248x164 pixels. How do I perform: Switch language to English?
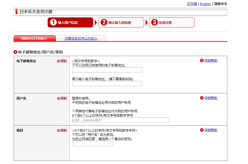205,4
